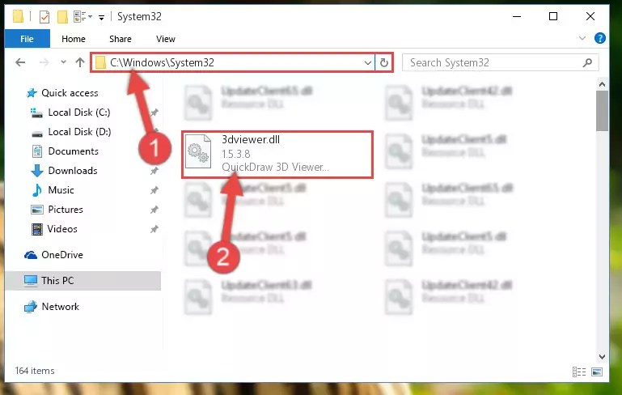Go up one folder level
Viewport: 622px width, 395px height.
tap(80, 62)
